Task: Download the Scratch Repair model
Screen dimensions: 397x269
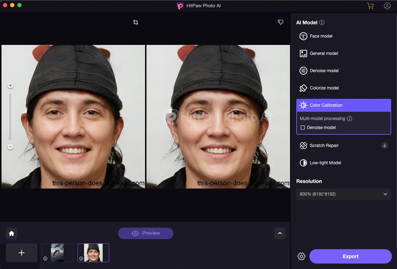Action: [385, 145]
